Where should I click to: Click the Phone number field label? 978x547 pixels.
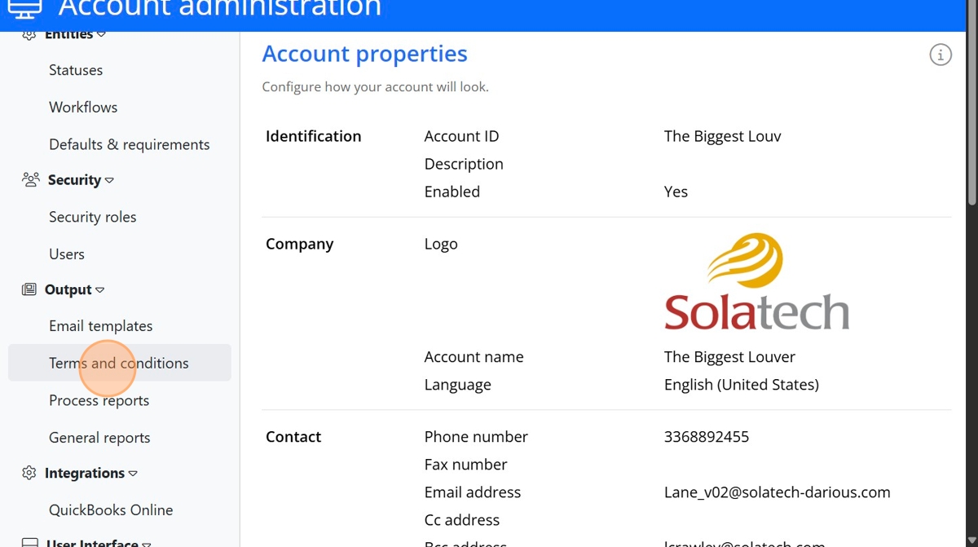pyautogui.click(x=476, y=437)
